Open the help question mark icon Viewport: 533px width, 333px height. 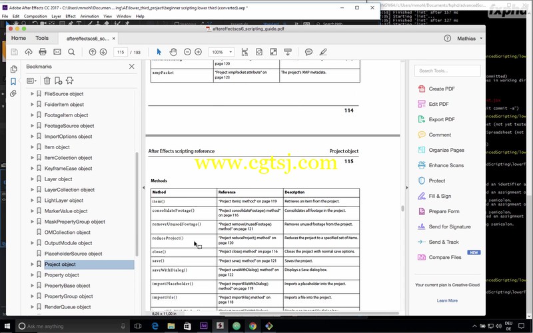(447, 39)
